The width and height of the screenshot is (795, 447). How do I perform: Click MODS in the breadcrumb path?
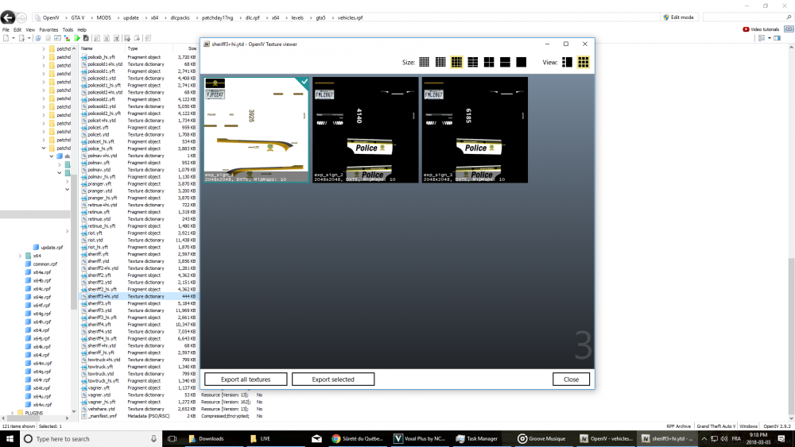[103, 17]
